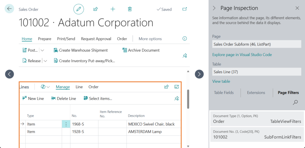The width and height of the screenshot is (305, 148).
Task: Click the information icon on action bar
Action: pyautogui.click(x=184, y=39)
